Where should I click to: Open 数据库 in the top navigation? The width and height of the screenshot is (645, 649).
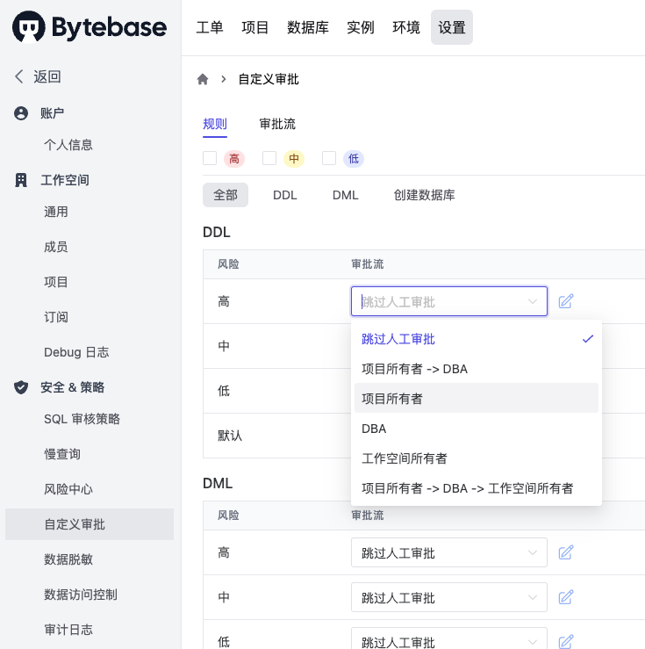pos(308,27)
